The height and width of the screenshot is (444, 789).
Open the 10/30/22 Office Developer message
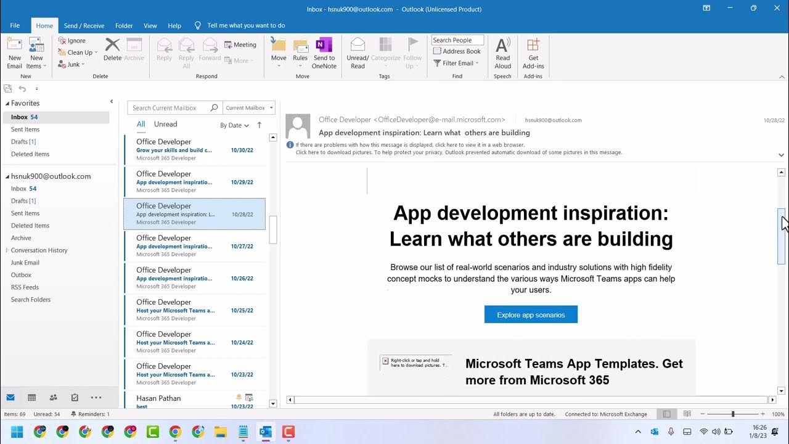195,150
